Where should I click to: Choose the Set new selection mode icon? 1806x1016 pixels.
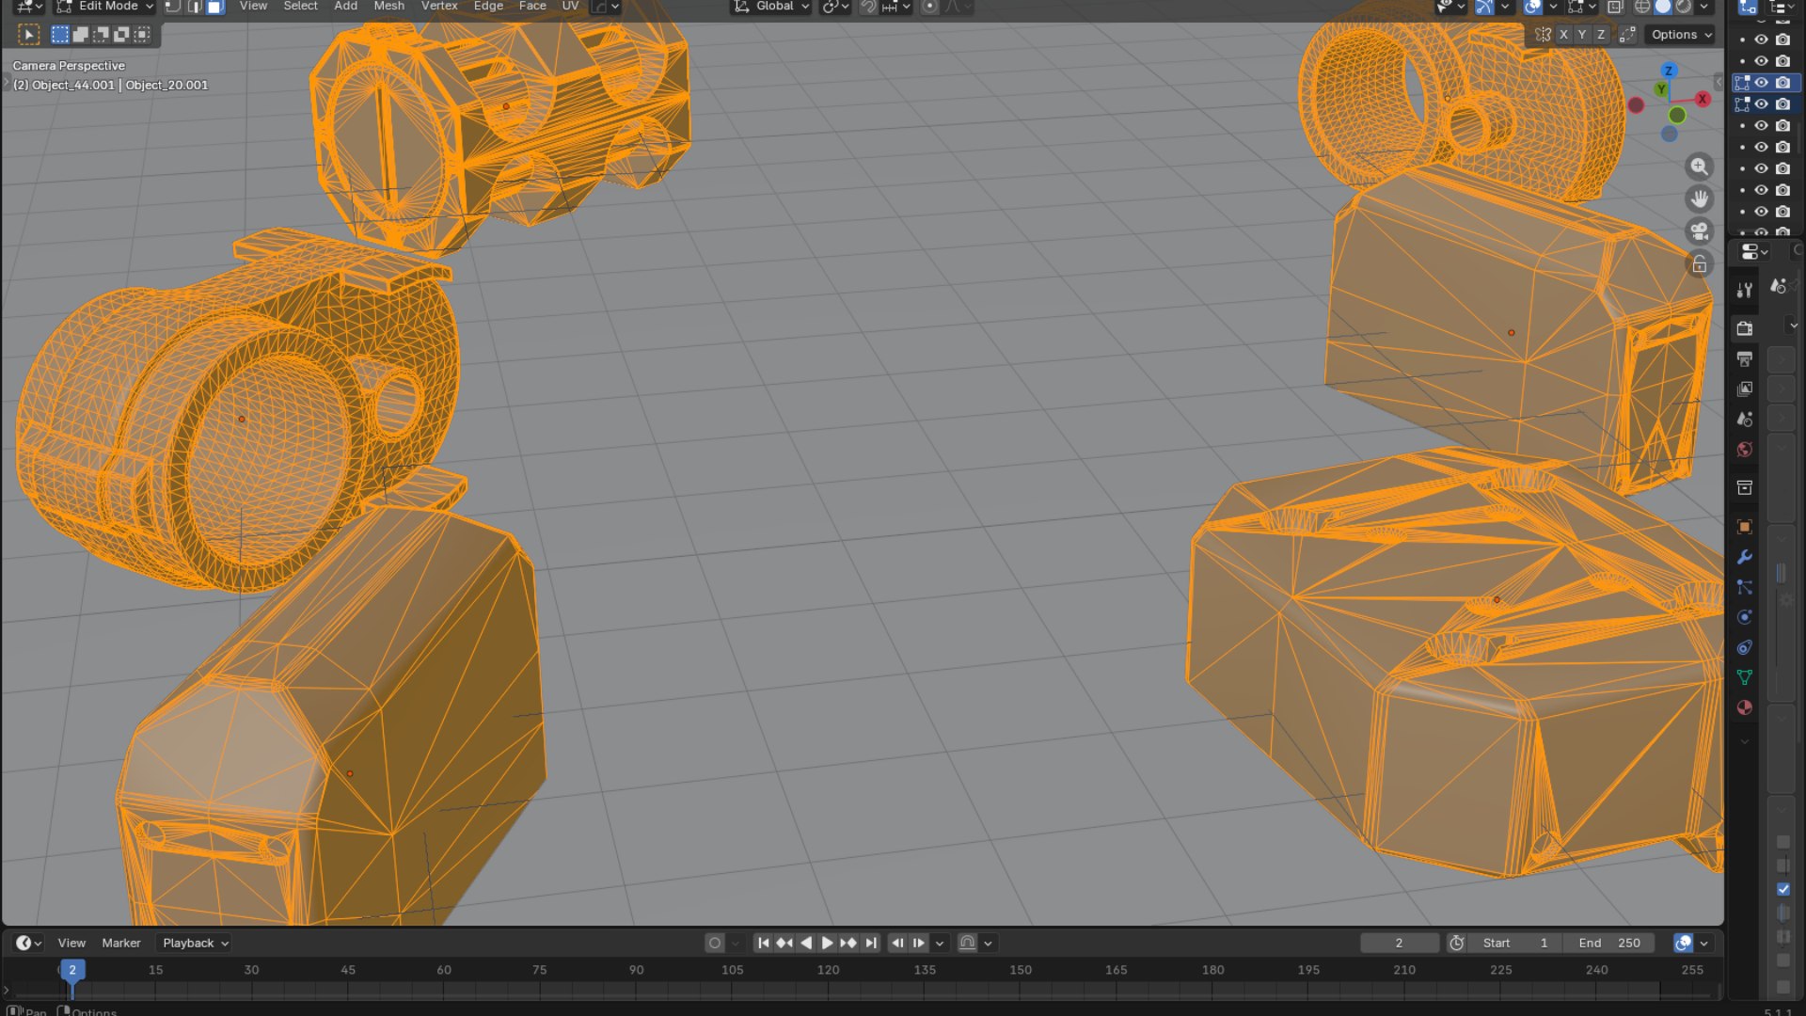[x=60, y=35]
